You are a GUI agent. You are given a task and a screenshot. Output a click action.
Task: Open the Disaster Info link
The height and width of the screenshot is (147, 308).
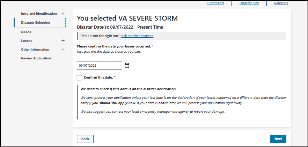pos(249,3)
